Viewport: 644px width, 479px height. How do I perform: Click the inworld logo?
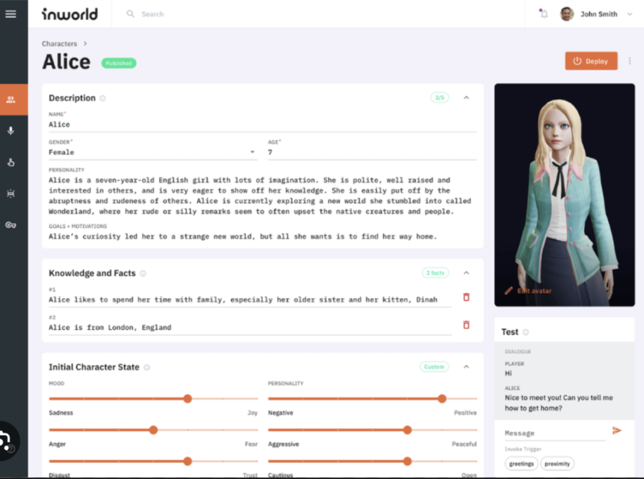(70, 14)
